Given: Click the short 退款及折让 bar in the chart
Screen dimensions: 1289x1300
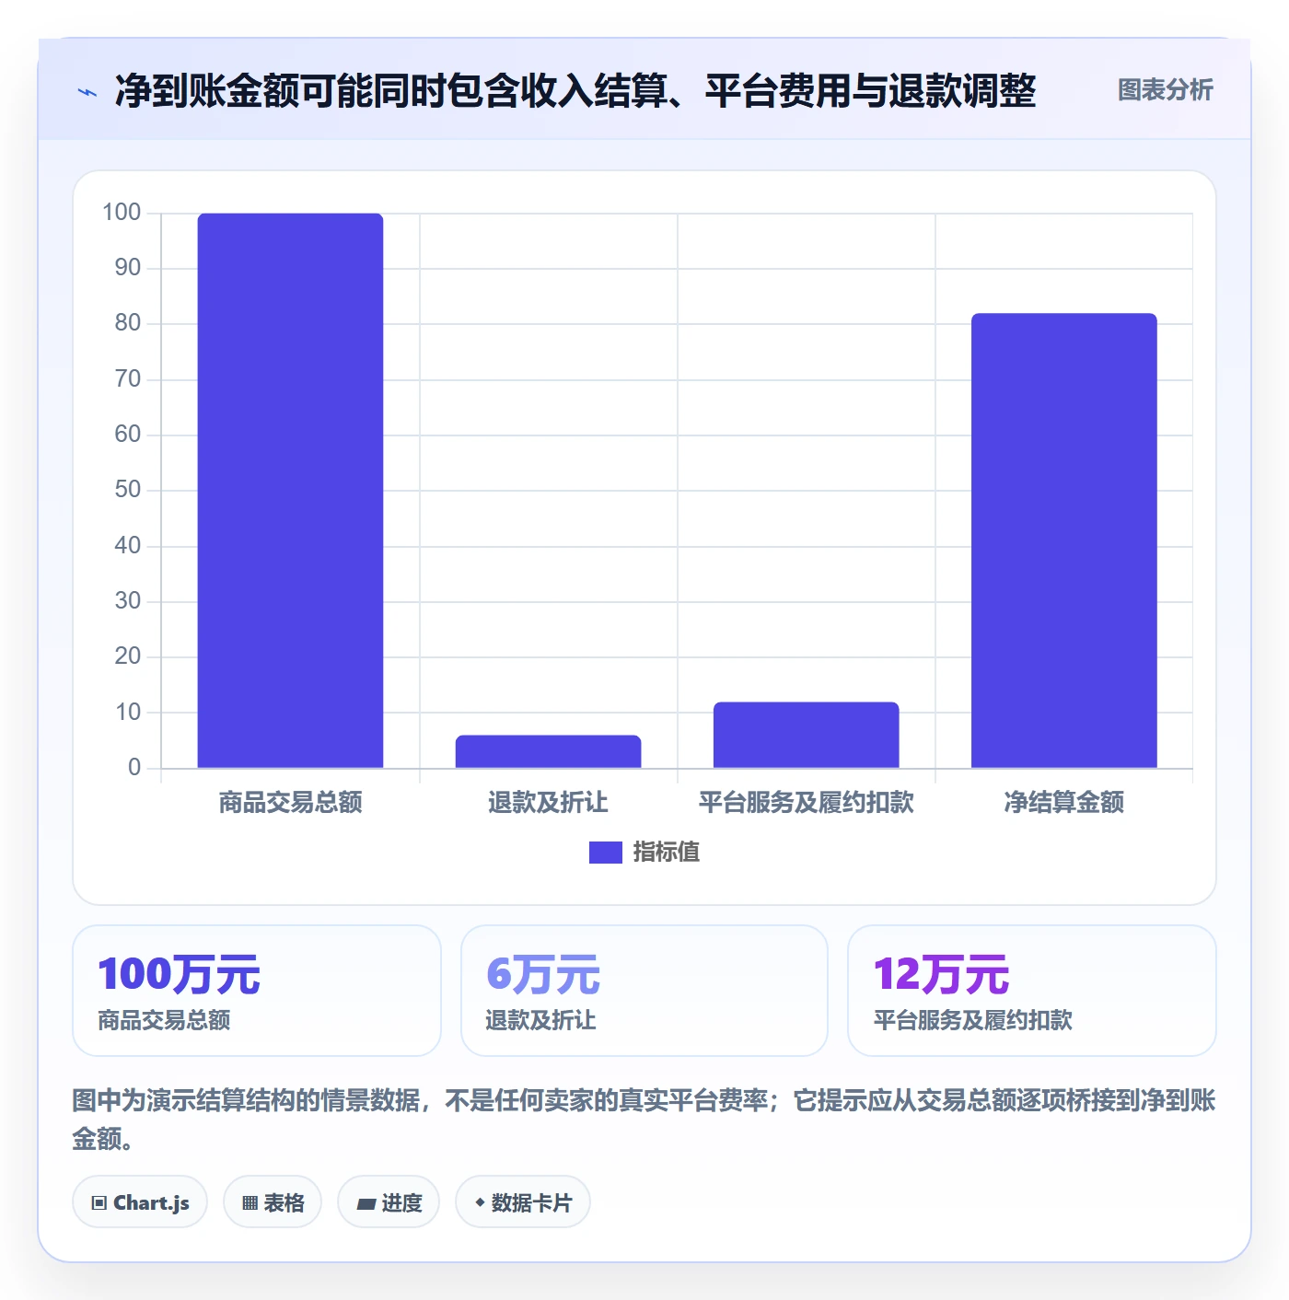Looking at the screenshot, I should 548,751.
